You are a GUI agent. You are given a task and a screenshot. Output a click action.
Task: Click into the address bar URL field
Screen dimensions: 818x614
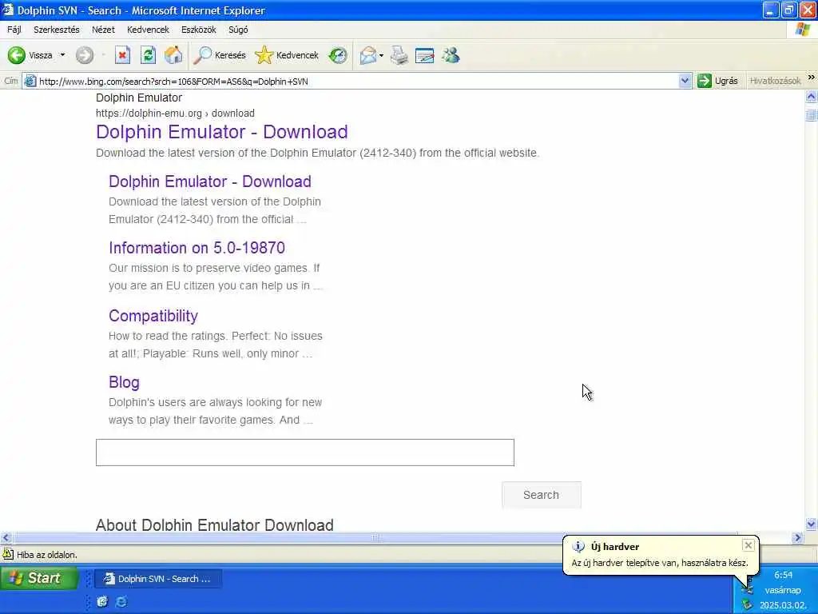[x=357, y=81]
